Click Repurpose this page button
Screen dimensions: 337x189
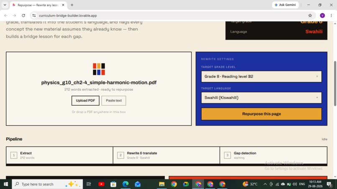tap(261, 114)
